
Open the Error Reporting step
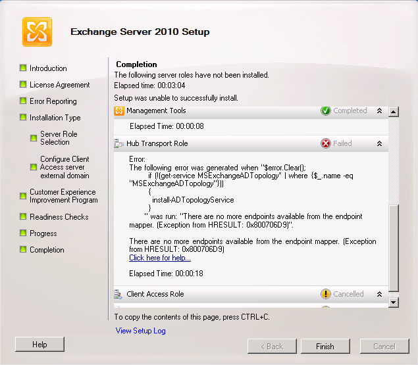[53, 101]
